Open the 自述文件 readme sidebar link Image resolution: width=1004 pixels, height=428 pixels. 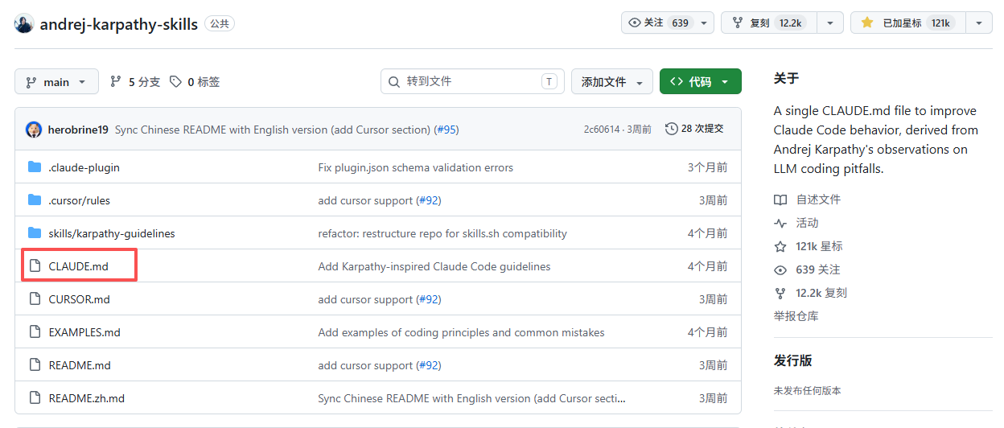point(818,200)
